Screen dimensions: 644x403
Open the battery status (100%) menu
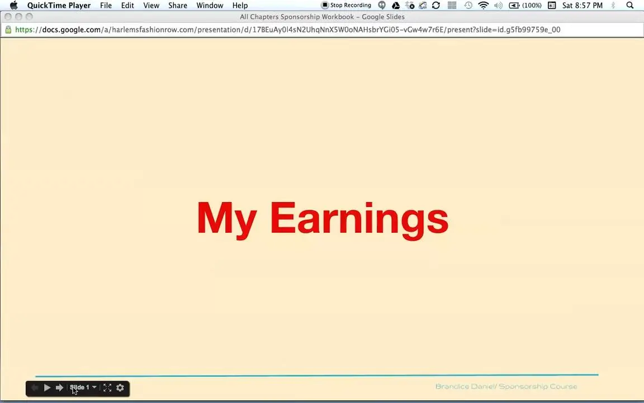[525, 6]
